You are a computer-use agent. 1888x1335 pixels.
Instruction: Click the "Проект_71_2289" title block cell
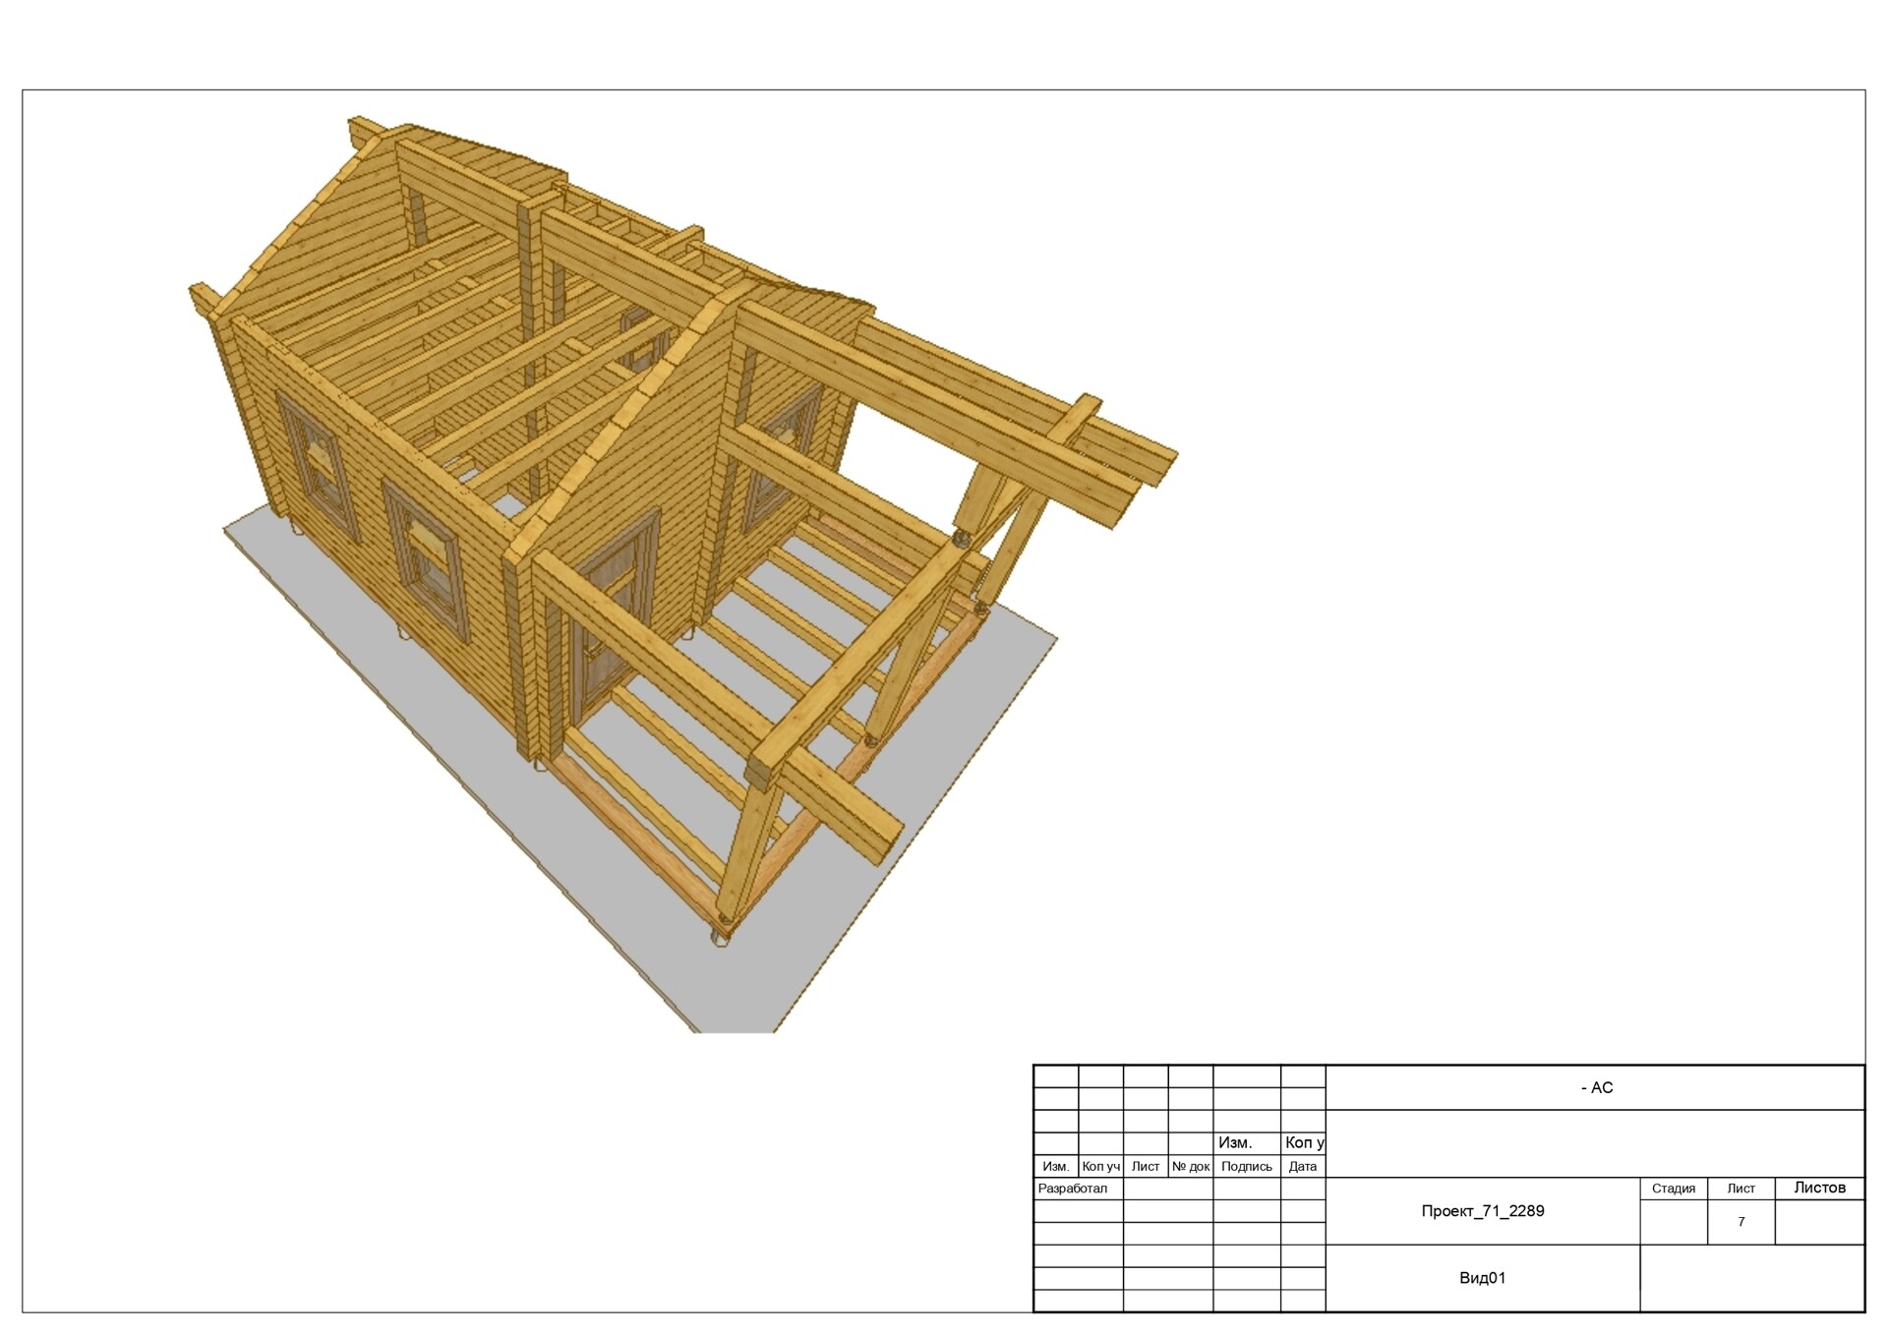(1482, 1211)
